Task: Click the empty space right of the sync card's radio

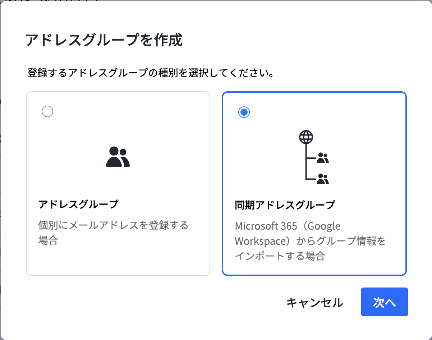Action: pos(323,112)
